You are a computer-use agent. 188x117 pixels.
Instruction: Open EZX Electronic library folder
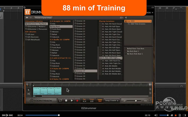point(32,37)
